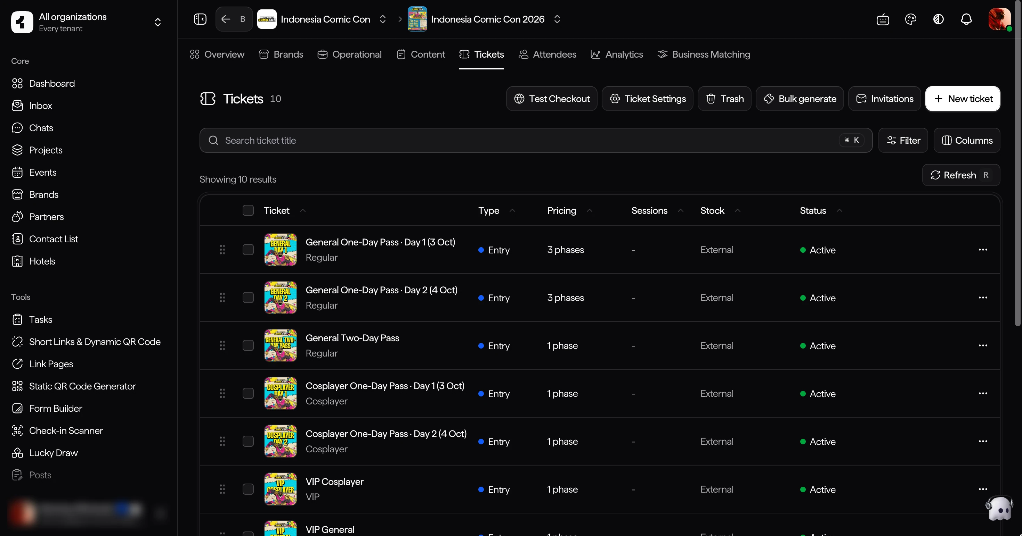The image size is (1022, 536).
Task: Click the Bulk generate button
Action: pos(800,99)
